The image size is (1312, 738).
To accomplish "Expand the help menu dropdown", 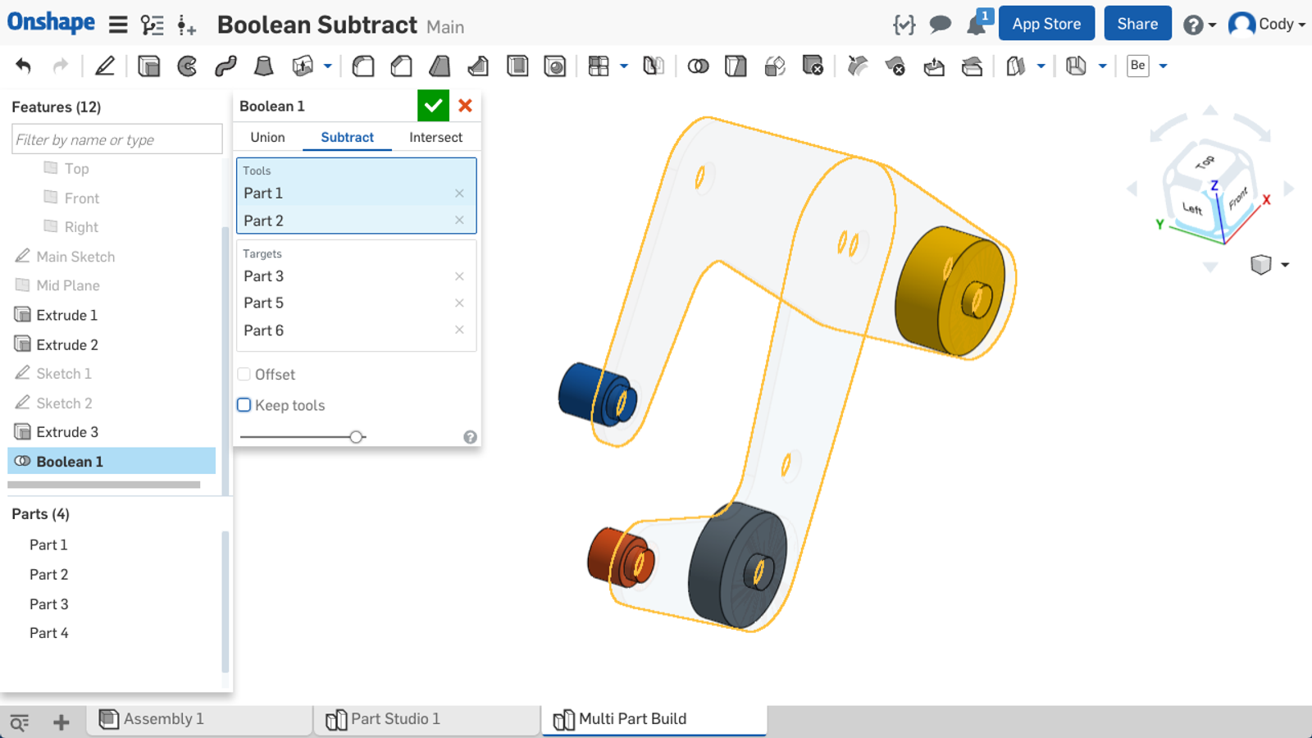I will point(1199,25).
